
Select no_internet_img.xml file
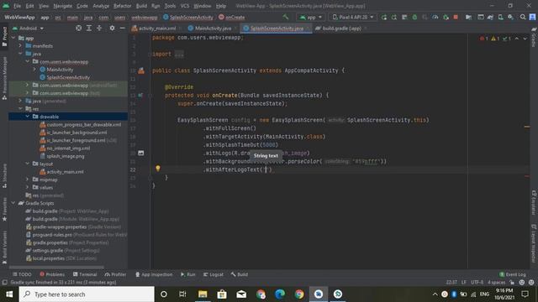68,148
